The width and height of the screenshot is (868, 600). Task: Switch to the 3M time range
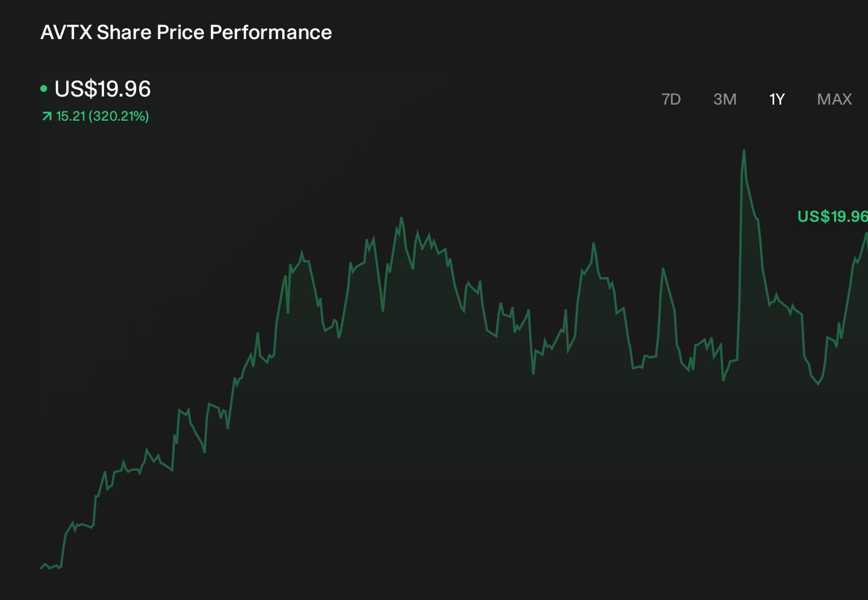click(725, 99)
